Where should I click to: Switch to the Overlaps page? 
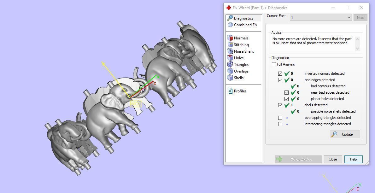pyautogui.click(x=241, y=71)
